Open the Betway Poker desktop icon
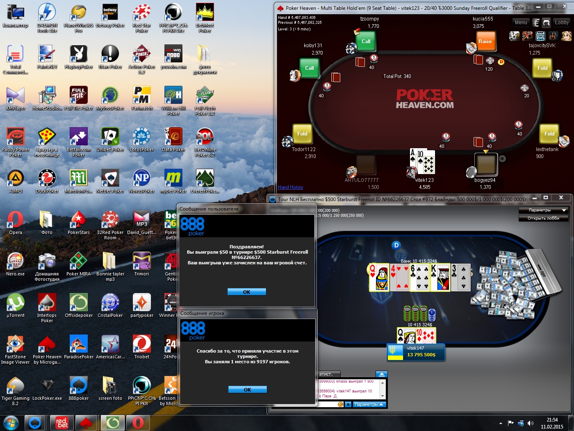Viewport: 574px width, 431px height. pyautogui.click(x=110, y=16)
